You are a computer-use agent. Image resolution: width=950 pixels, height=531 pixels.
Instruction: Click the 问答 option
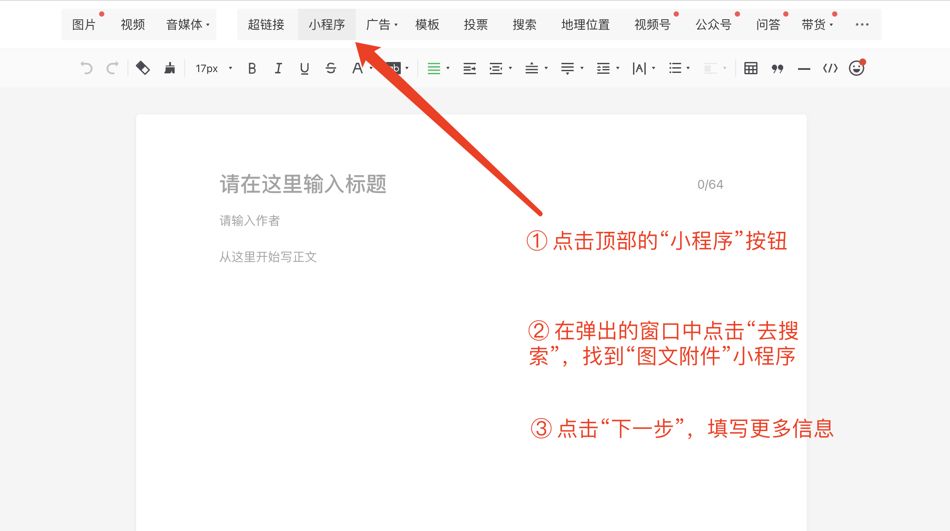point(768,24)
